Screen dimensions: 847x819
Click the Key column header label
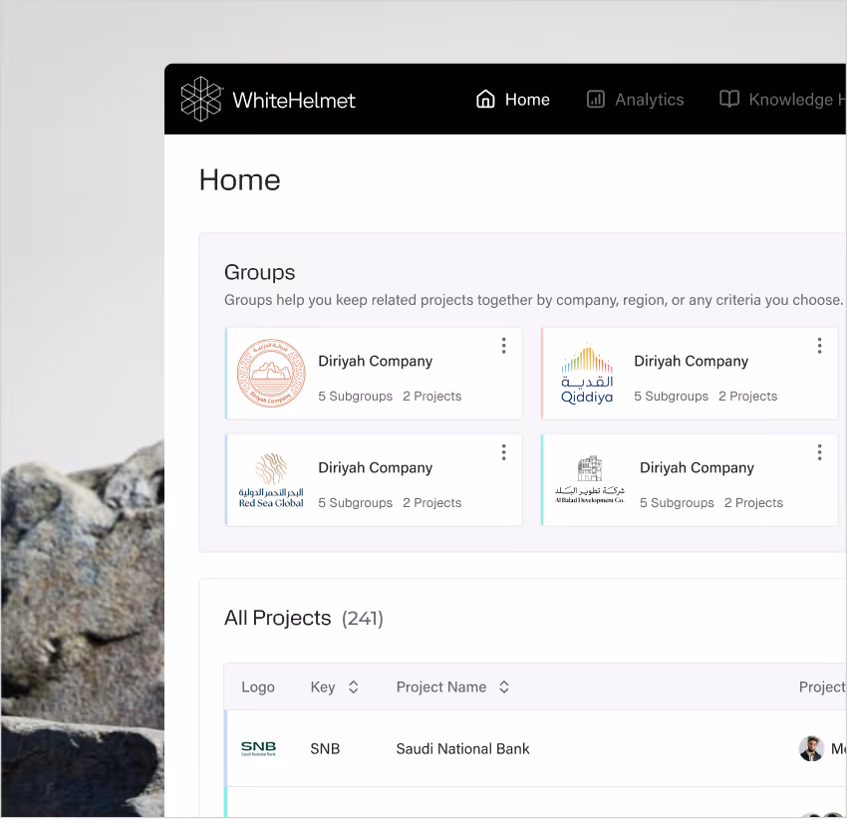[x=323, y=687]
